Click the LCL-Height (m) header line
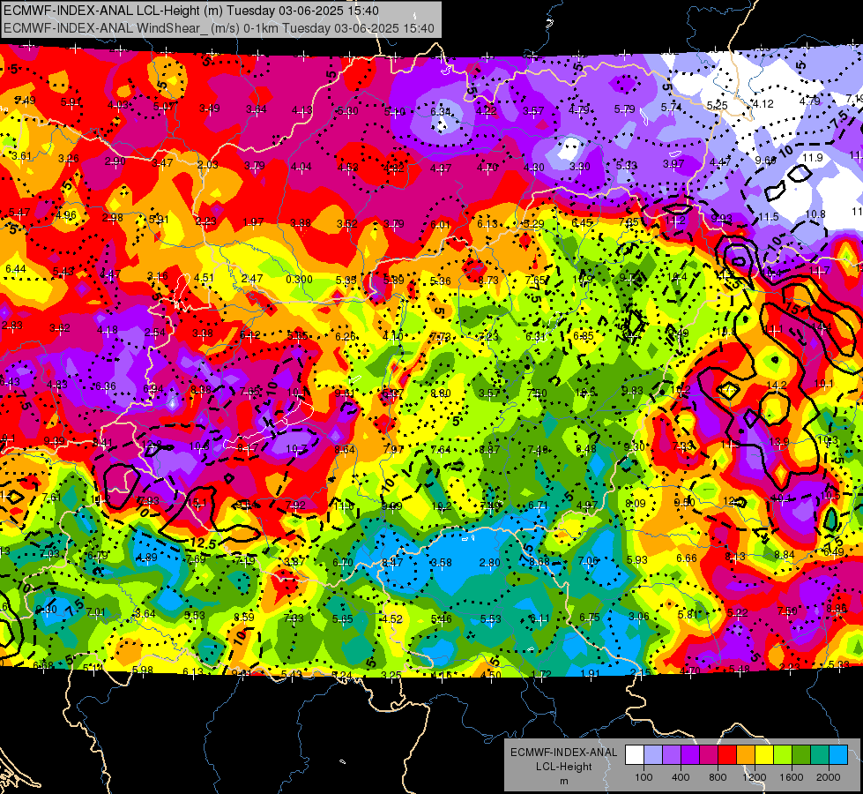863x794 pixels. pyautogui.click(x=191, y=11)
